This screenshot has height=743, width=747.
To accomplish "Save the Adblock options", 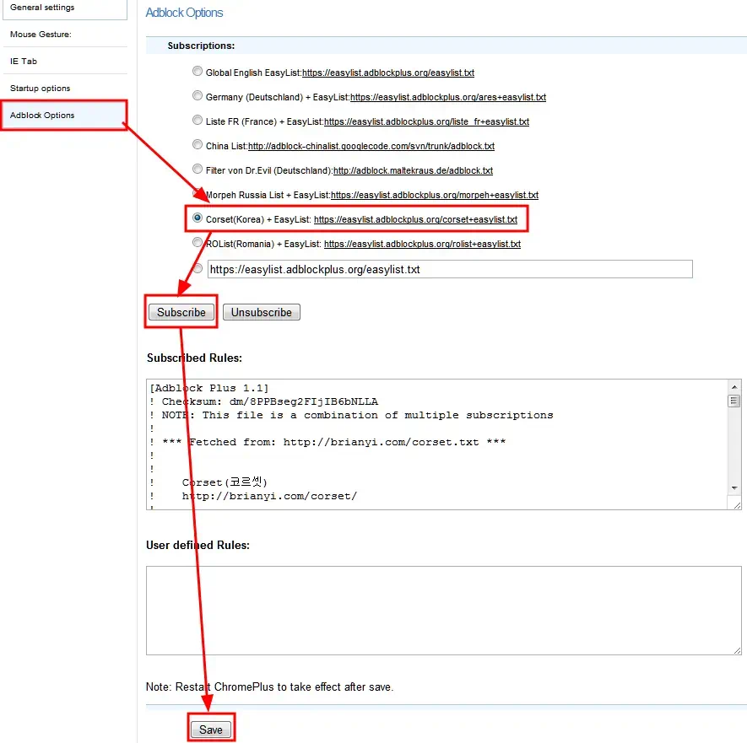I will [x=210, y=730].
